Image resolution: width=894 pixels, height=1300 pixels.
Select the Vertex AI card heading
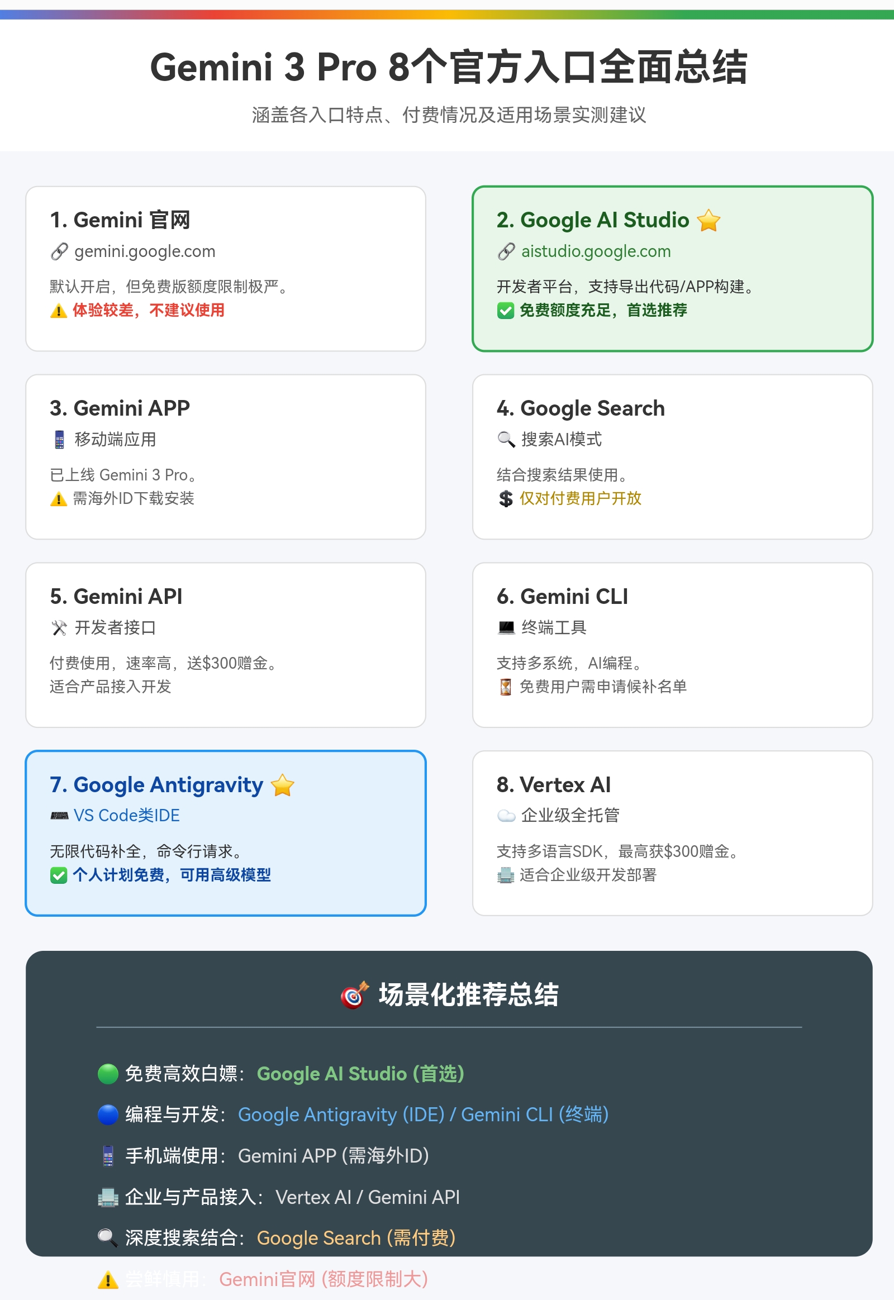click(x=553, y=785)
